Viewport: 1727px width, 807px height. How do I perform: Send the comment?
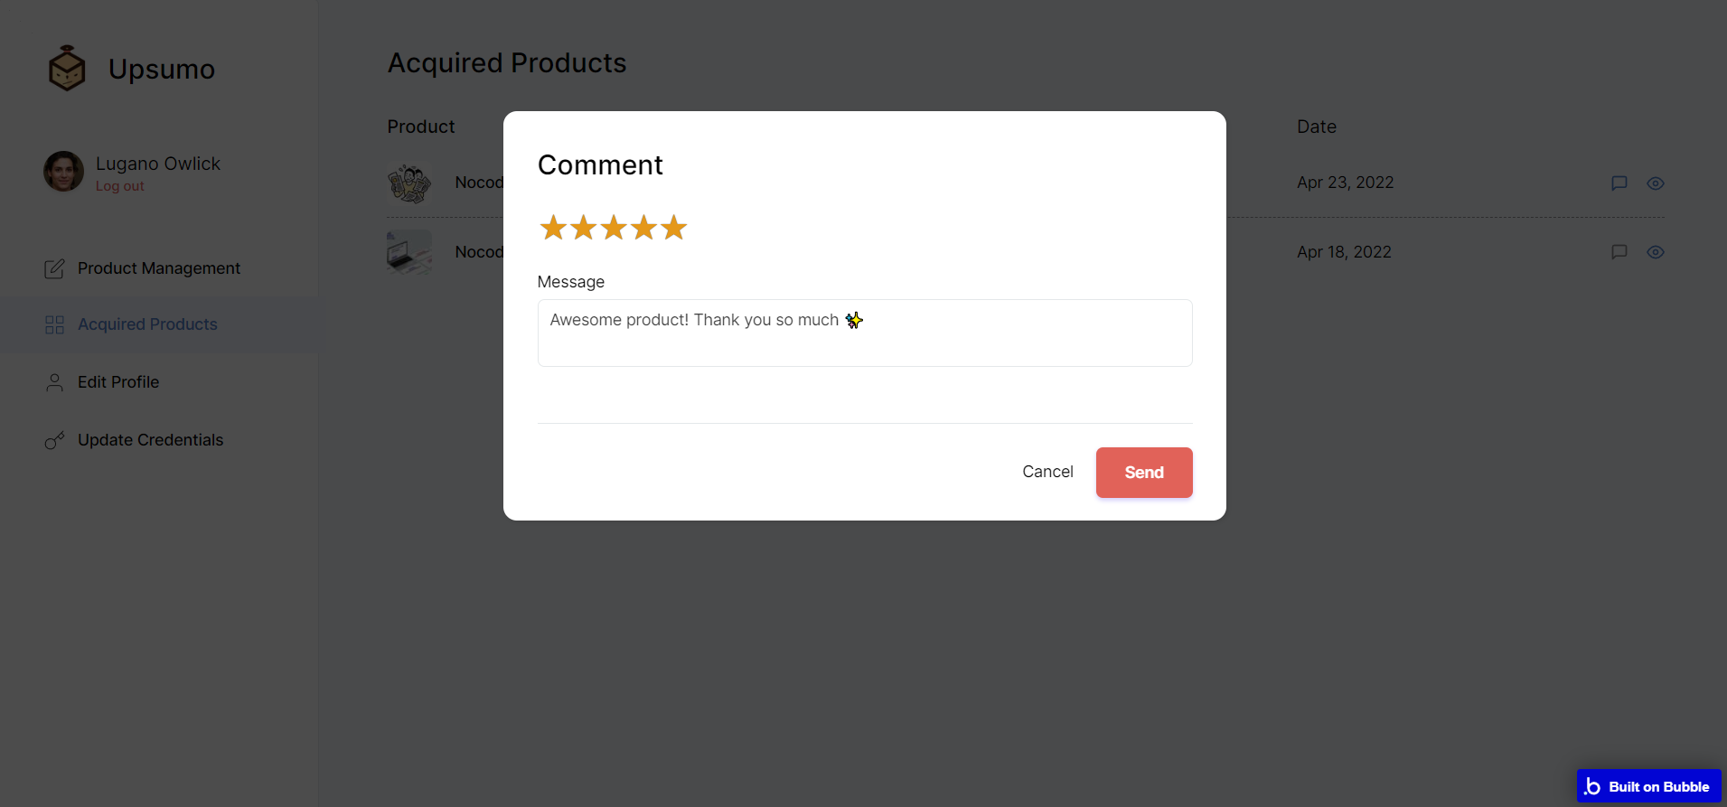coord(1144,473)
